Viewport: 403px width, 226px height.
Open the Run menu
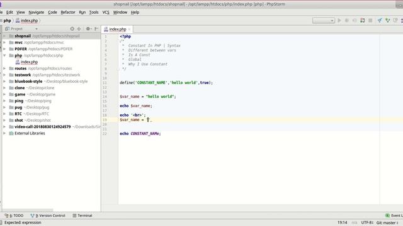click(82, 13)
